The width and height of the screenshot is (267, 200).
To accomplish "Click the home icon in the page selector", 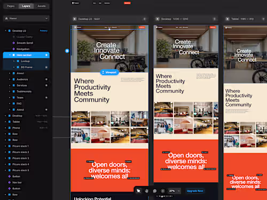I will pos(6,18).
